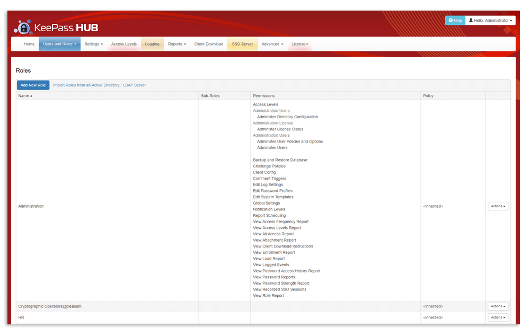The width and height of the screenshot is (530, 336).
Task: Select the Cryptographic Operators@pleasant role name
Action: [x=50, y=306]
